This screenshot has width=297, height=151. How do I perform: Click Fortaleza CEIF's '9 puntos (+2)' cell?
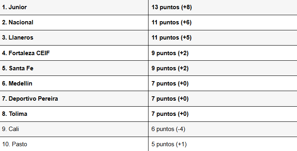(x=223, y=53)
